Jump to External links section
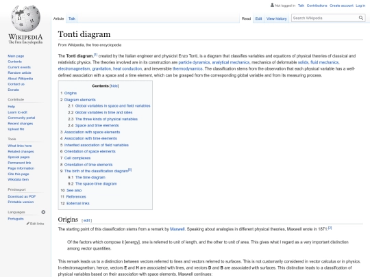Screen dimensions: 370x277 (x=78, y=203)
